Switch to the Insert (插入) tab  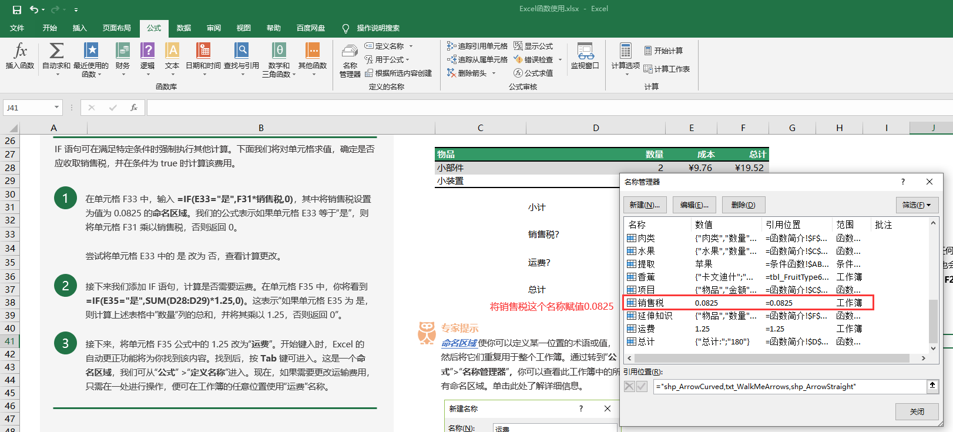click(79, 28)
